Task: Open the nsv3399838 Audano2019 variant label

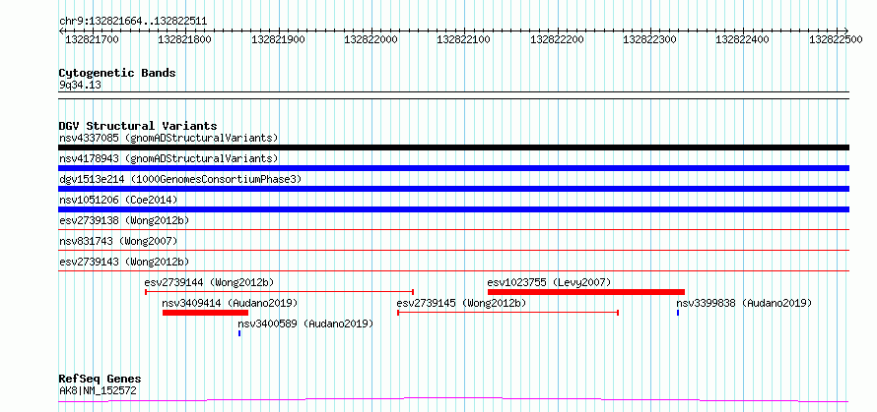Action: point(744,303)
